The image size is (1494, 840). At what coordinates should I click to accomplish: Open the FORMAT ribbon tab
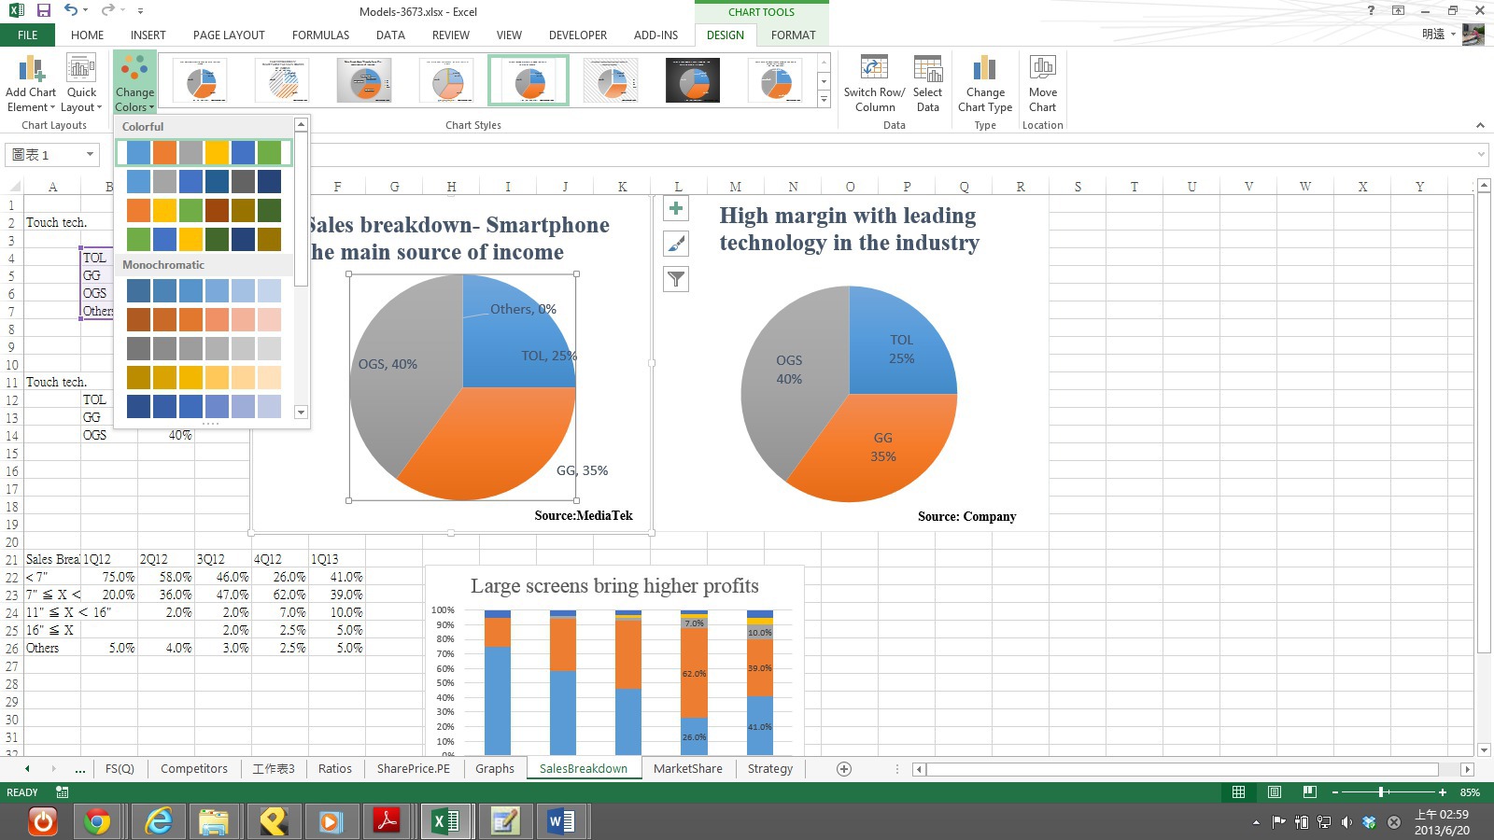[x=793, y=35]
